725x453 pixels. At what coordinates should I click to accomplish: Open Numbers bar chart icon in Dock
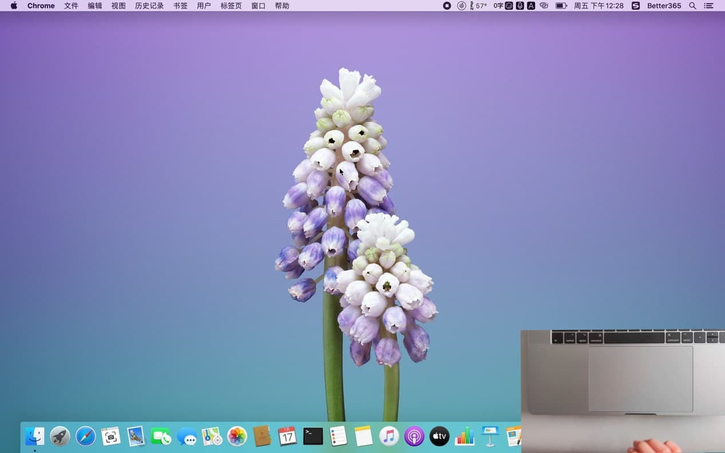[465, 436]
